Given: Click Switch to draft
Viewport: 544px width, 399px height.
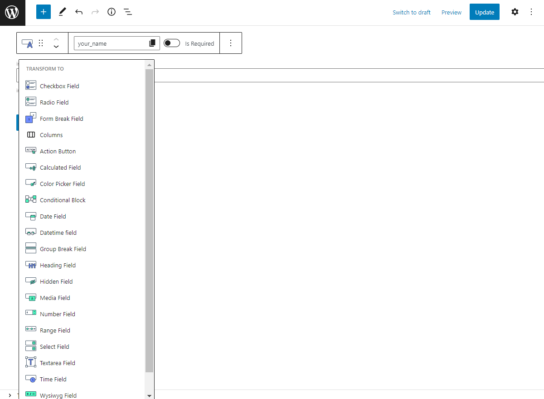Looking at the screenshot, I should (411, 12).
